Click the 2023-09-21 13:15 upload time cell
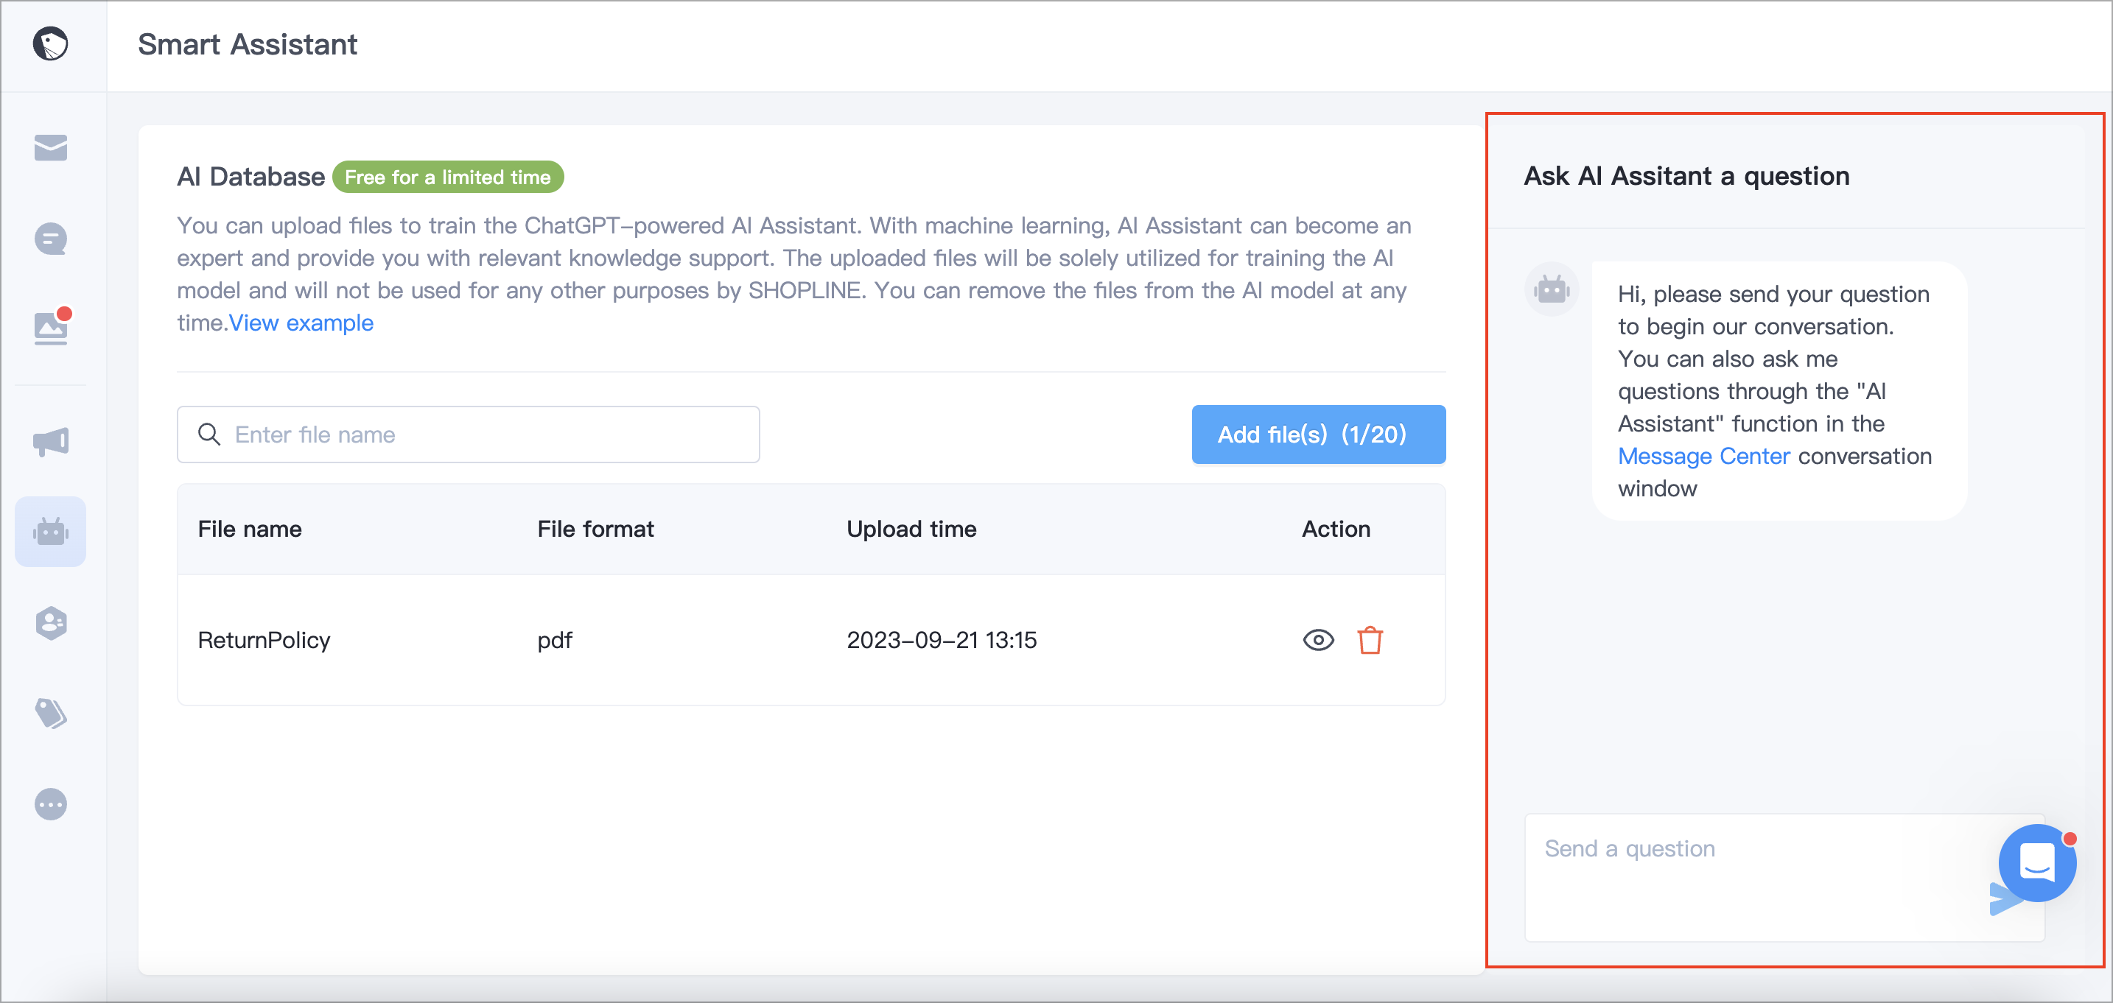2113x1003 pixels. [x=942, y=641]
